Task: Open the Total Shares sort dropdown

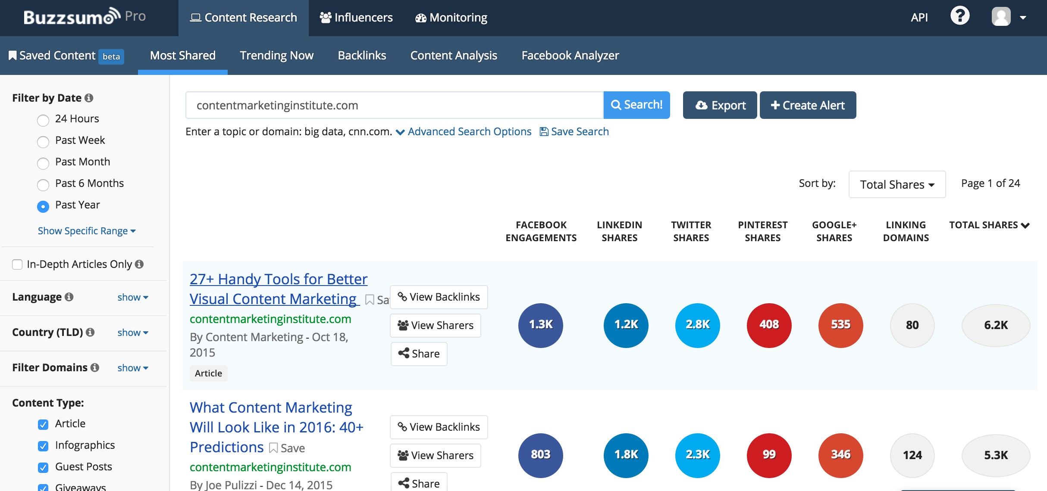Action: (897, 184)
